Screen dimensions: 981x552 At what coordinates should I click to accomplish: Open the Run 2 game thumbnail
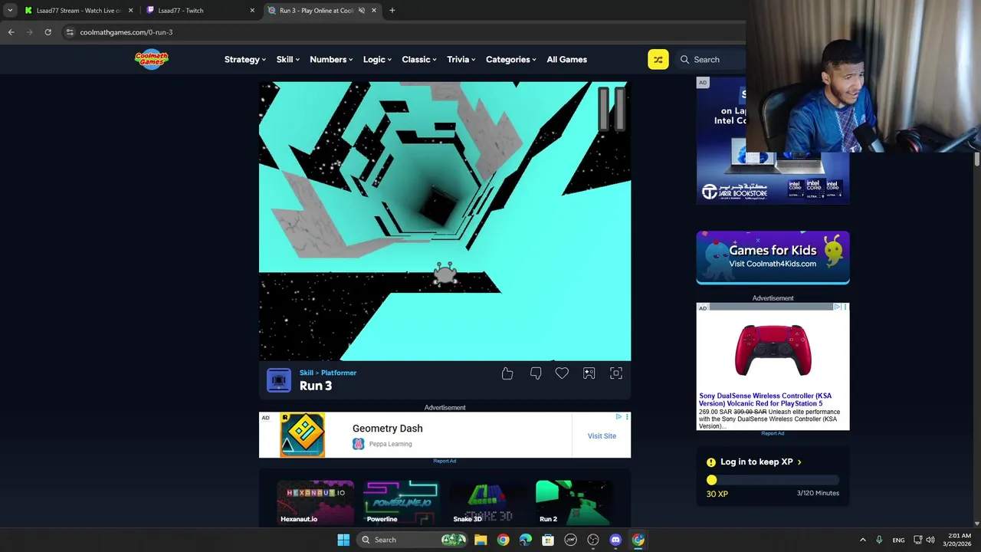click(573, 502)
